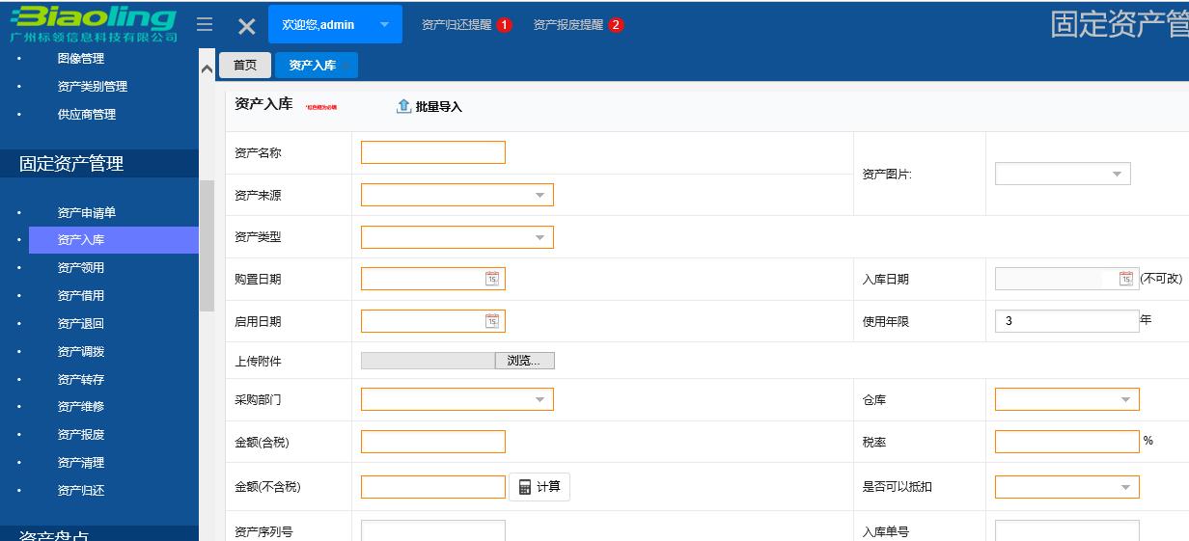Click the hamburger menu icon
The height and width of the screenshot is (541, 1189).
(205, 25)
